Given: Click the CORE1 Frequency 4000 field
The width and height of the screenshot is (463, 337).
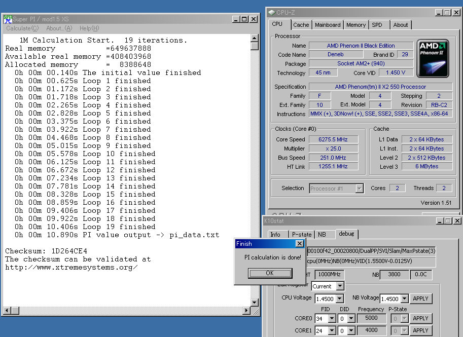Looking at the screenshot, I should tap(371, 330).
